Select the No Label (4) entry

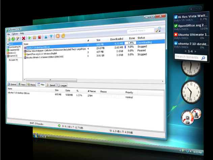(13, 60)
